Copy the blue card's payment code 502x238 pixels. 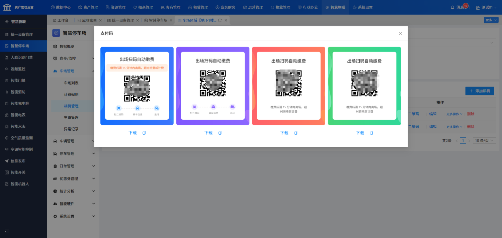pos(144,133)
